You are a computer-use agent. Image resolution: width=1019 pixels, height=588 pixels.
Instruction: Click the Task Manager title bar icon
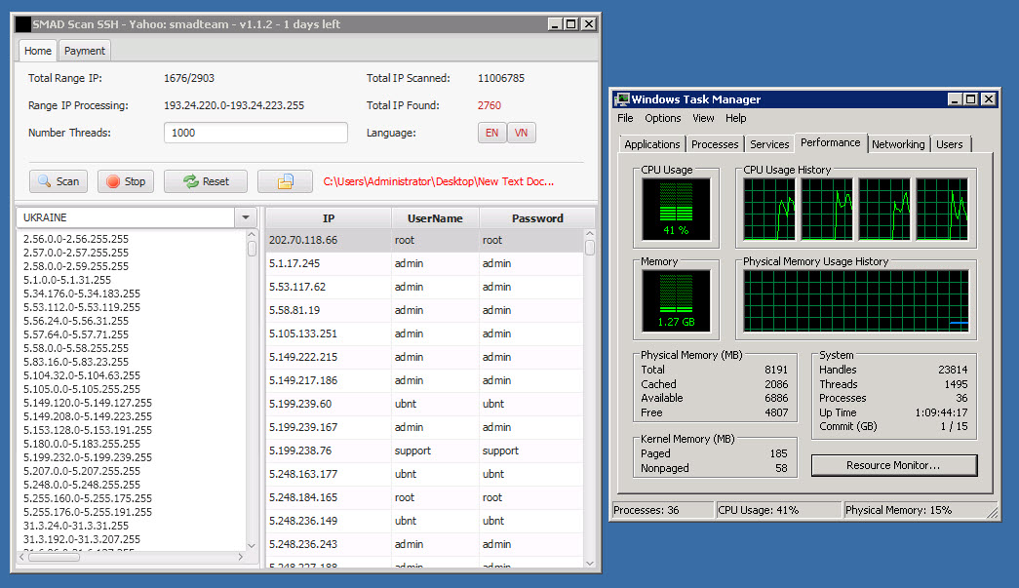pyautogui.click(x=621, y=98)
